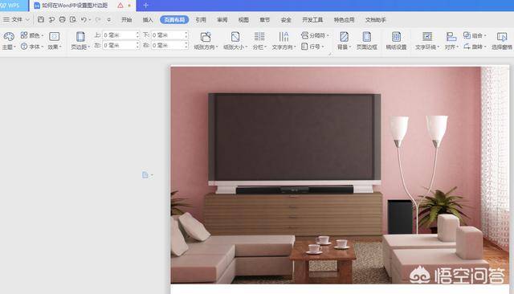Switch to the 安全 (Security) tab
The image size is (514, 294).
coord(286,19)
